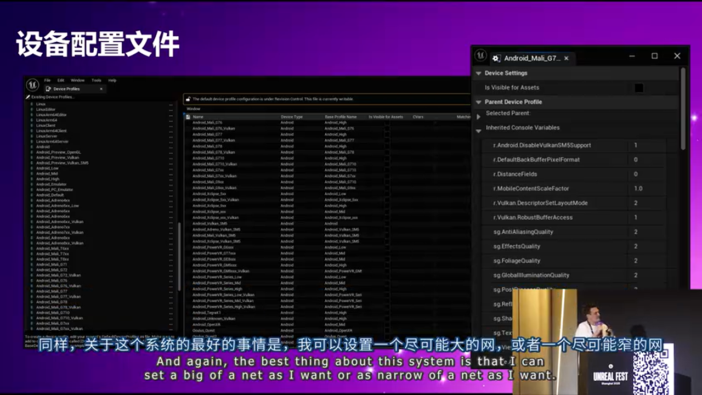Expand the Selected Parent row
Viewport: 702px width, 395px height.
[x=479, y=116]
